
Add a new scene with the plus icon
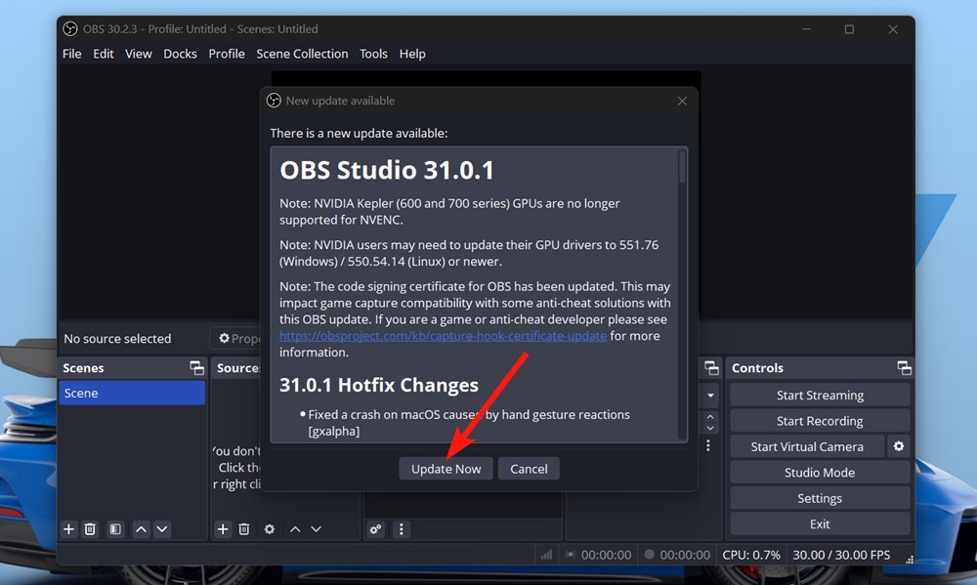click(68, 528)
